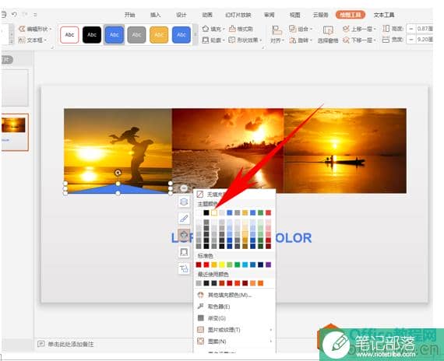Viewport: 444px width, 361px height.
Task: Click the undo arrow in quick access bar
Action: click(x=15, y=14)
